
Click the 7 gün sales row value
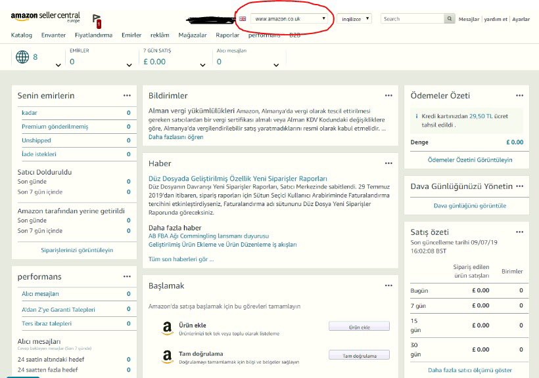[480, 306]
